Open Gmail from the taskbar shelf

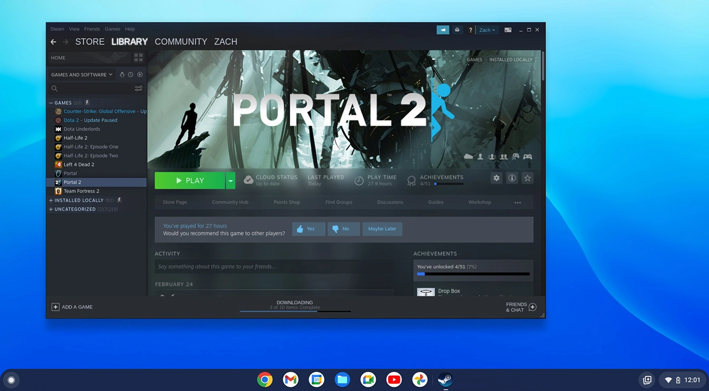pyautogui.click(x=291, y=379)
